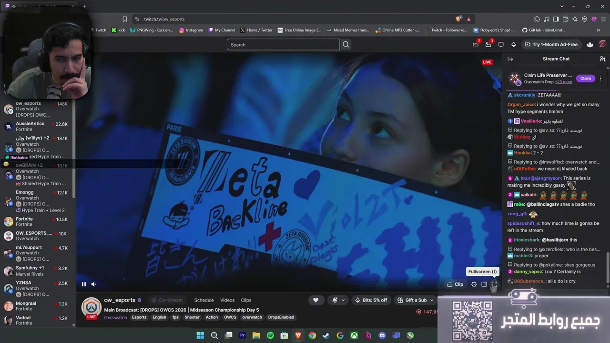Create a clip with the Clip button
610x343 pixels.
tap(455, 284)
